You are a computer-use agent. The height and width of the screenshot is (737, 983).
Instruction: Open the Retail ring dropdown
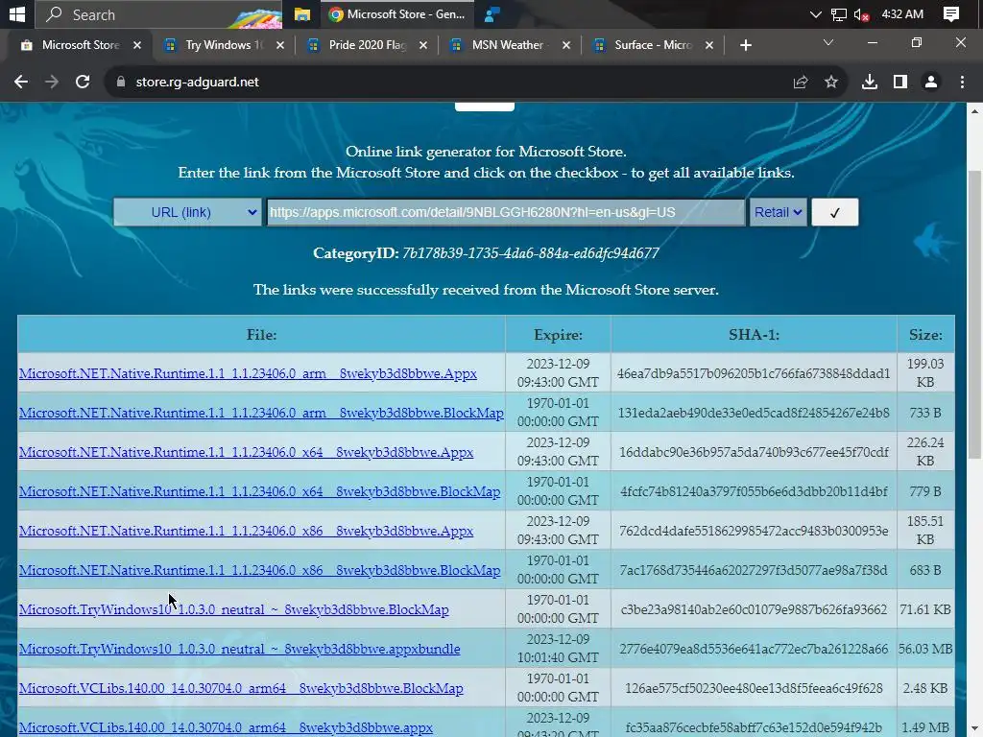click(x=778, y=212)
